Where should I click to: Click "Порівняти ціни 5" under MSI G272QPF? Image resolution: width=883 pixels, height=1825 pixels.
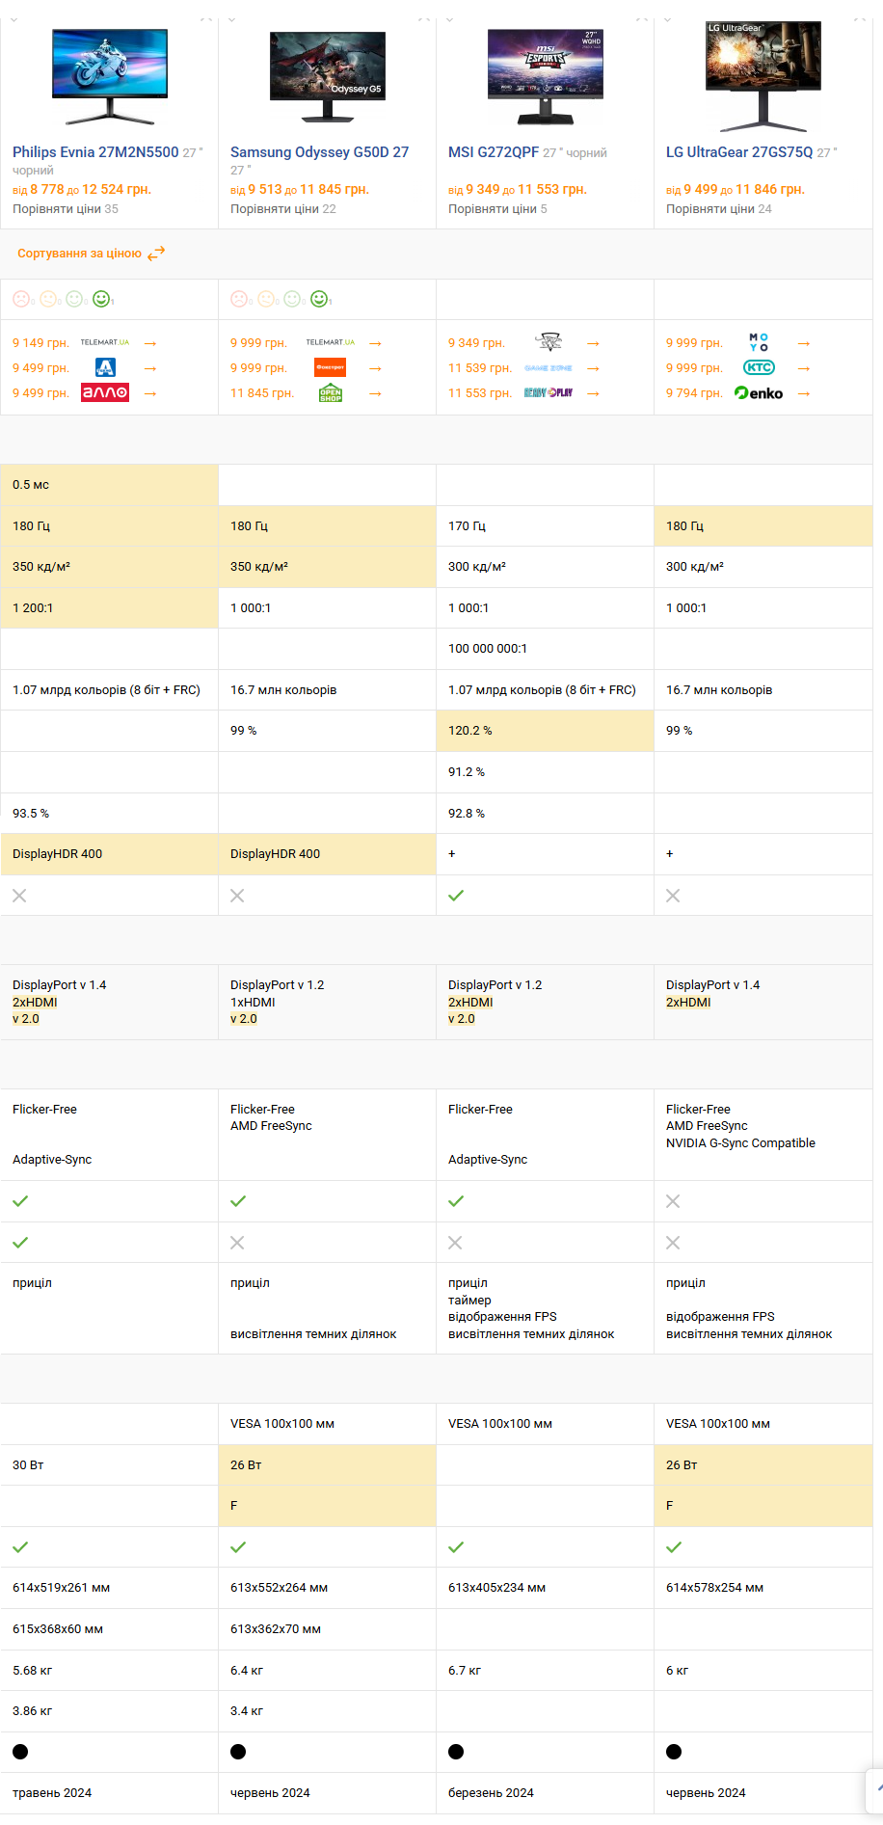[496, 209]
